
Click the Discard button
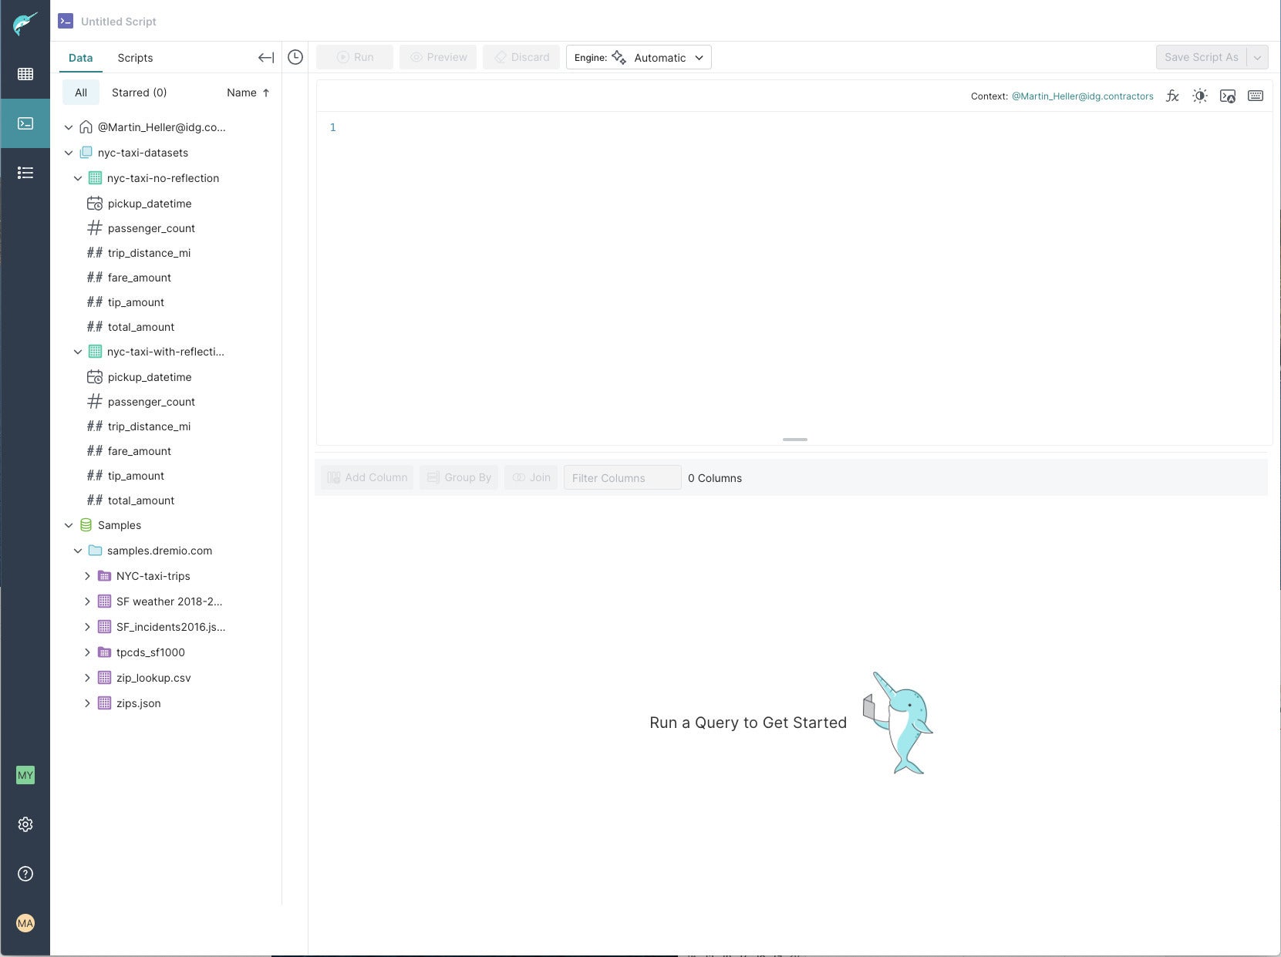click(521, 57)
